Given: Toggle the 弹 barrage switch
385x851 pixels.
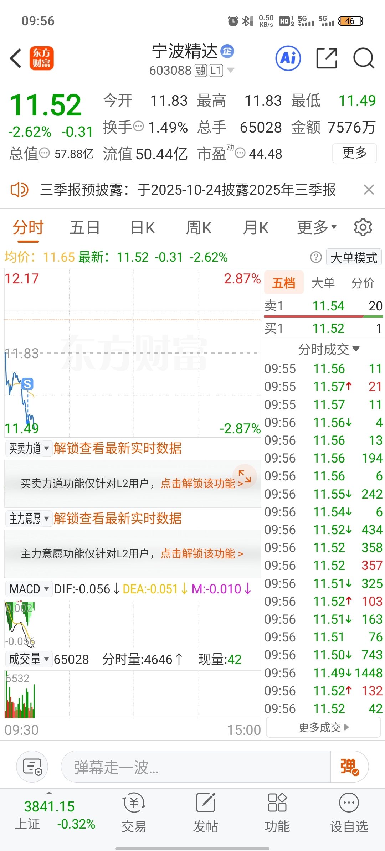Looking at the screenshot, I should [x=349, y=767].
